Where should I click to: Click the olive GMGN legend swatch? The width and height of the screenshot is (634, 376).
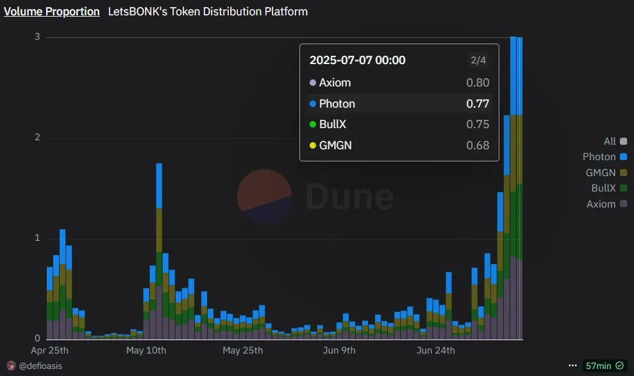click(x=624, y=172)
